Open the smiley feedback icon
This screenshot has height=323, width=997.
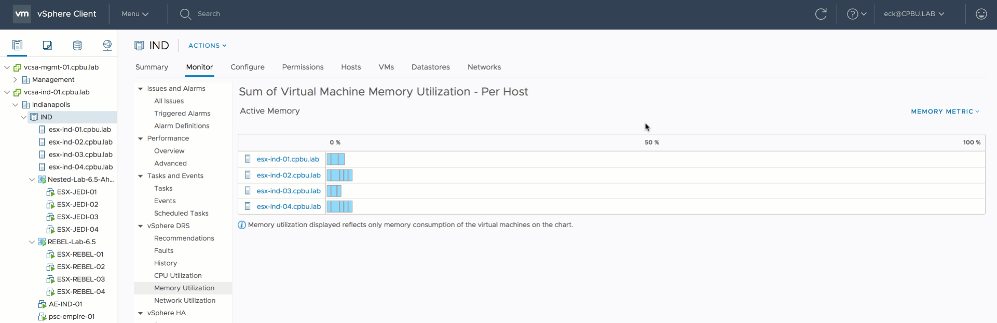[981, 14]
